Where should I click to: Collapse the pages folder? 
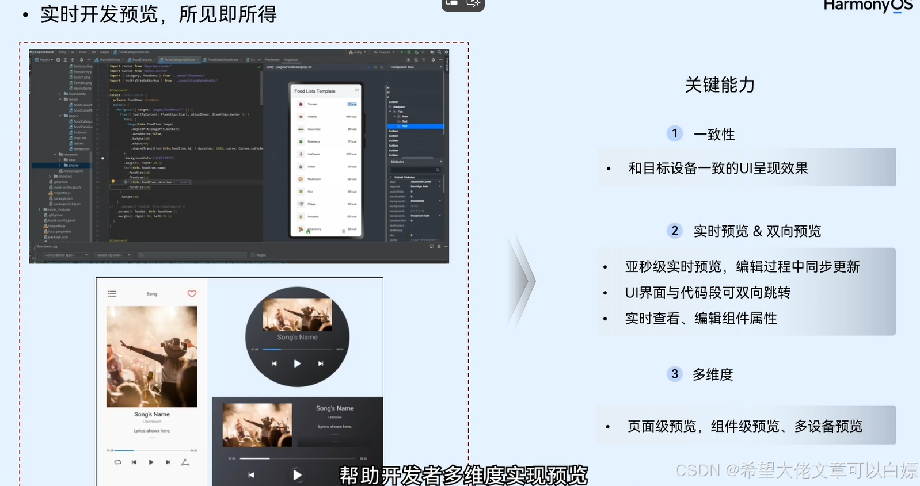coord(60,116)
